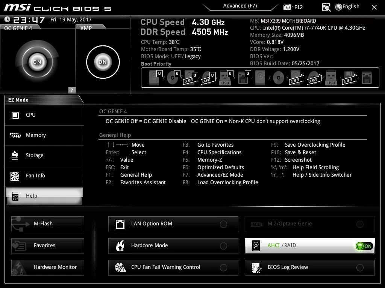
Task: Click the F5 Memory-Z help entry
Action: point(202,160)
